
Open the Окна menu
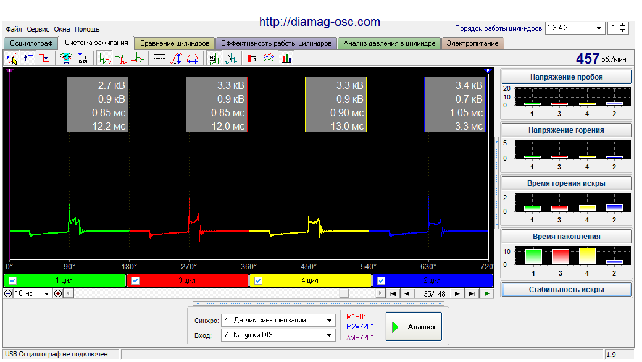tap(62, 29)
